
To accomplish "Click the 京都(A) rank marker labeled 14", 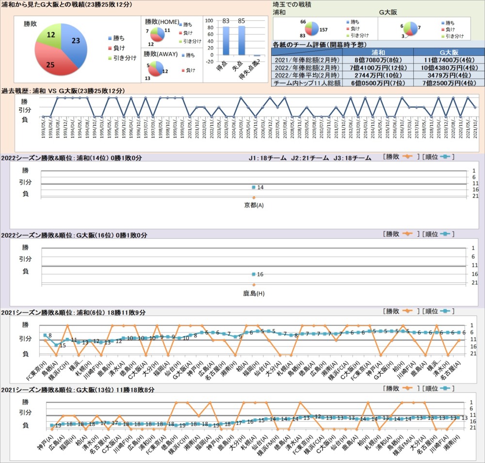I will [x=254, y=187].
